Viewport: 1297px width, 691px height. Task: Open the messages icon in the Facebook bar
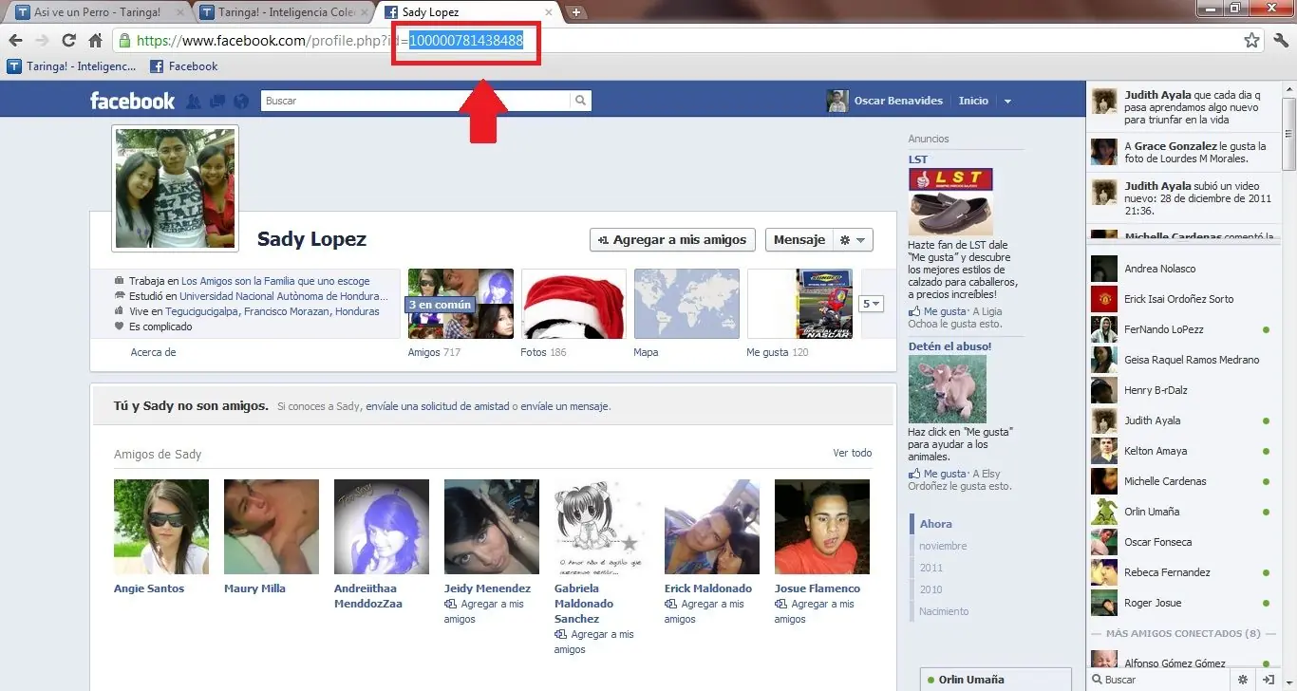(x=217, y=101)
